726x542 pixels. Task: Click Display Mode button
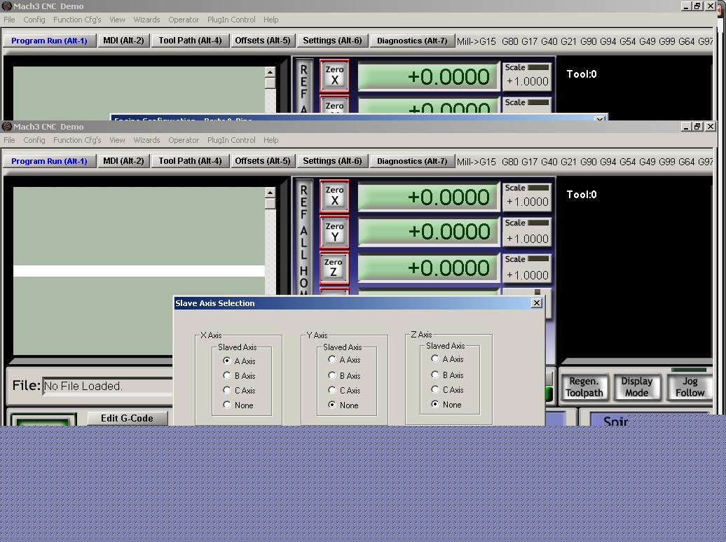point(636,387)
